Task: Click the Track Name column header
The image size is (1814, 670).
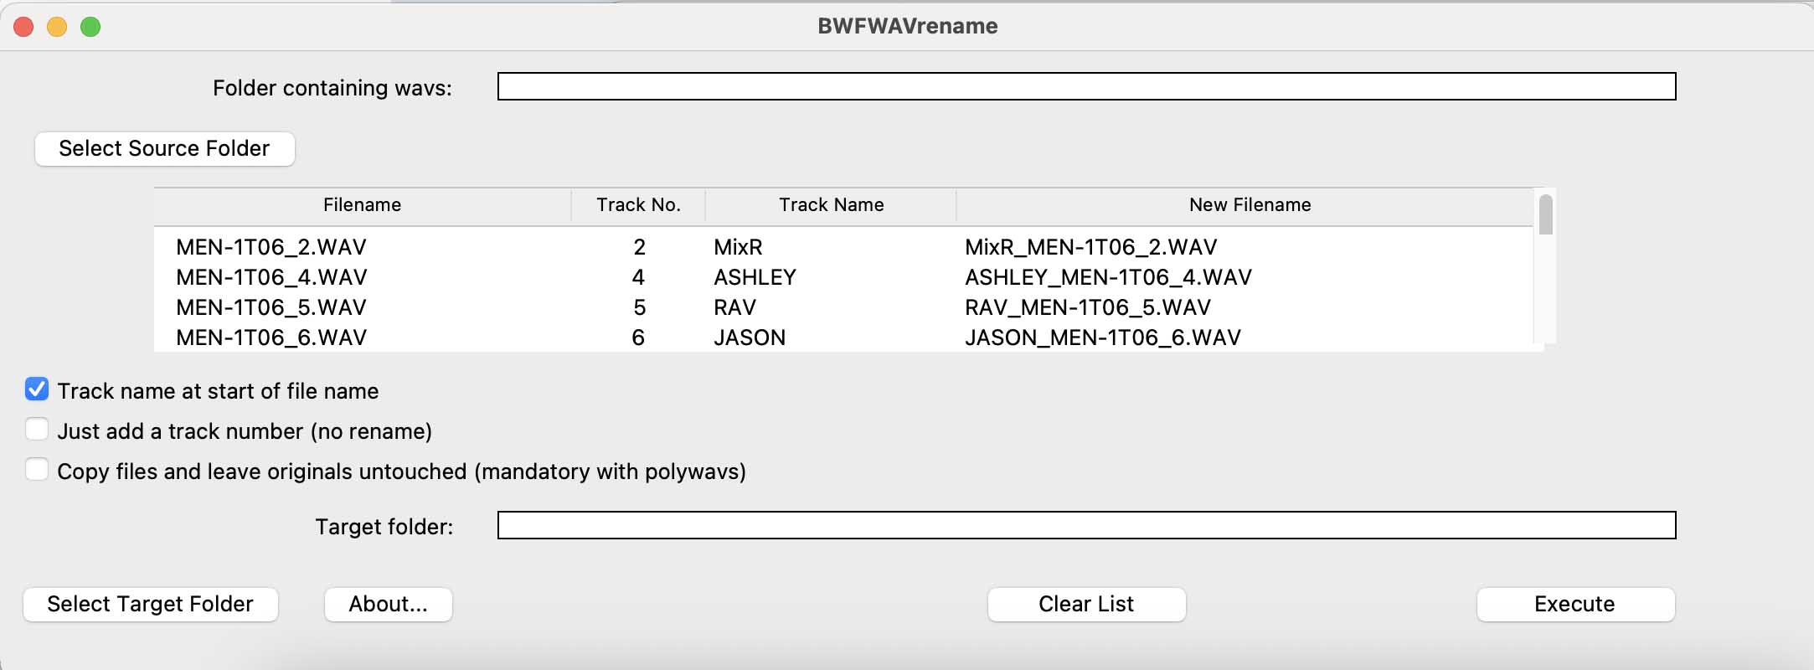Action: pos(831,205)
